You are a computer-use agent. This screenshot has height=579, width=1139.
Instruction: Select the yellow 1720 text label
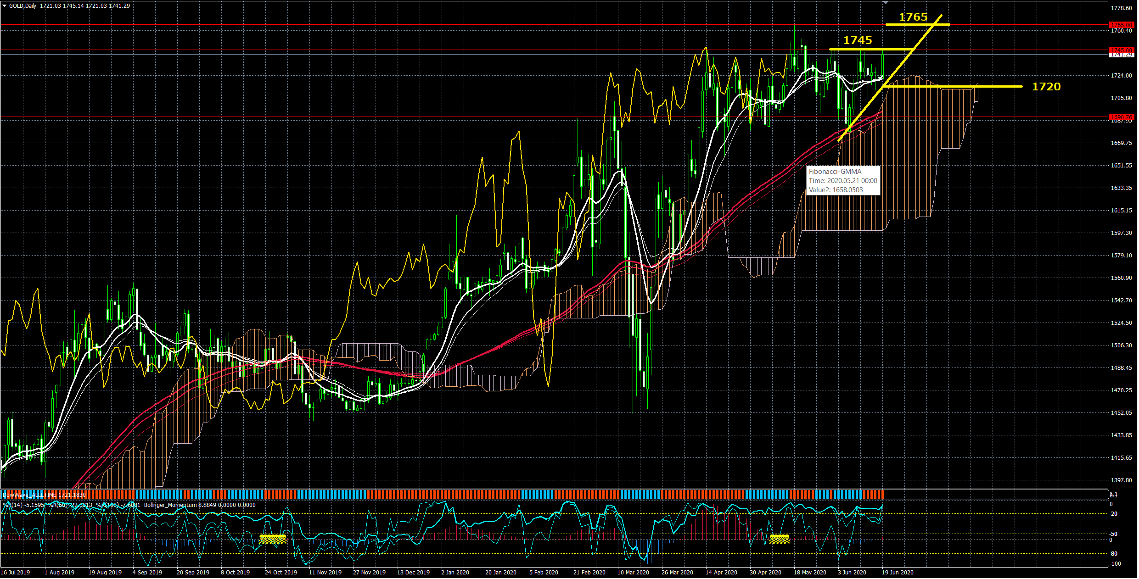[x=1046, y=87]
